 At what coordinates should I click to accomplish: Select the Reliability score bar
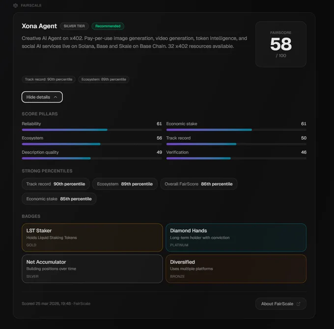coord(91,130)
